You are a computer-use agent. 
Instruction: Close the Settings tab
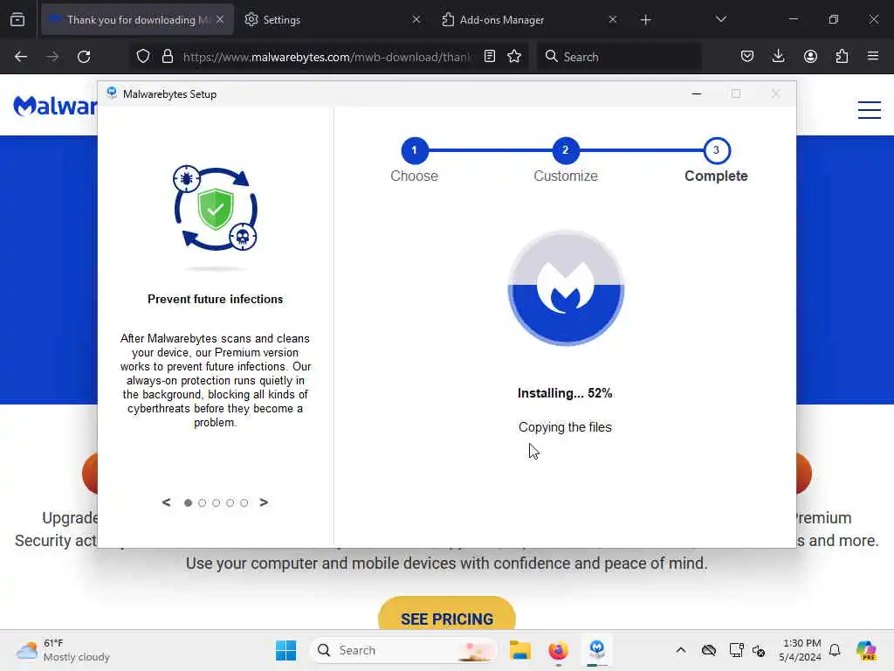(416, 19)
